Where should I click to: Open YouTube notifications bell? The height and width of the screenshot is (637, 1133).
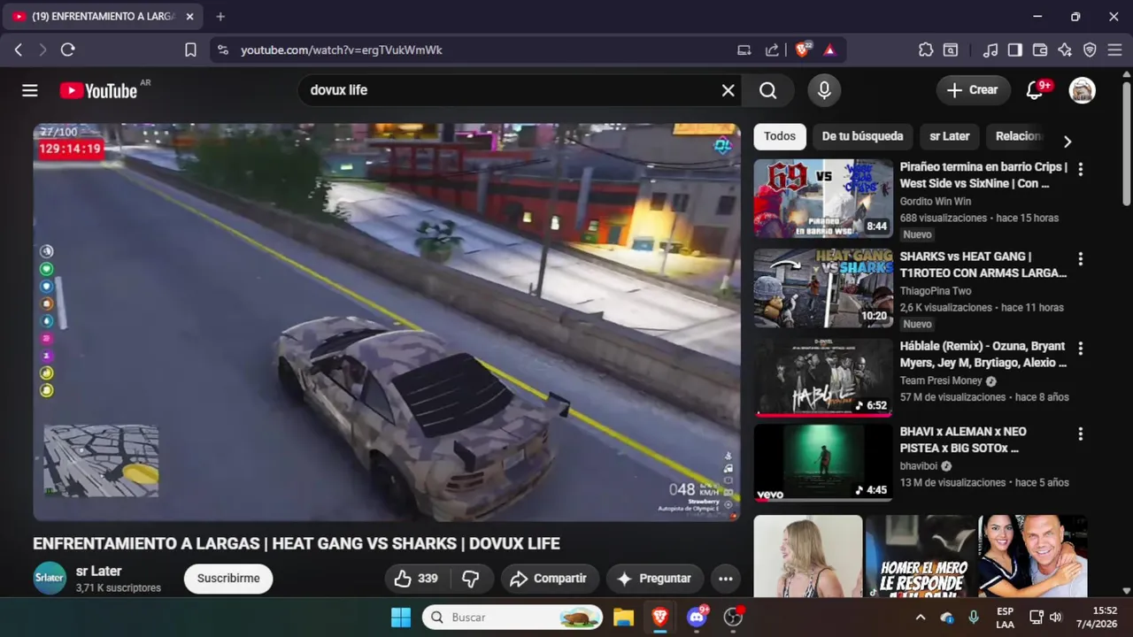click(x=1034, y=90)
